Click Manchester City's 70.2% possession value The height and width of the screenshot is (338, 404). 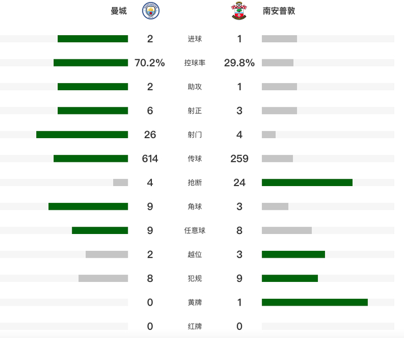pos(149,63)
